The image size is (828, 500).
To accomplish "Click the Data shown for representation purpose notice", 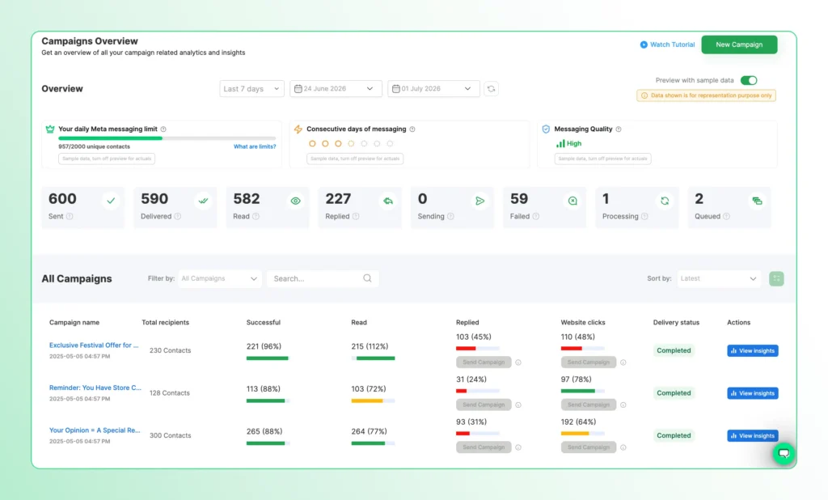I will coord(706,95).
